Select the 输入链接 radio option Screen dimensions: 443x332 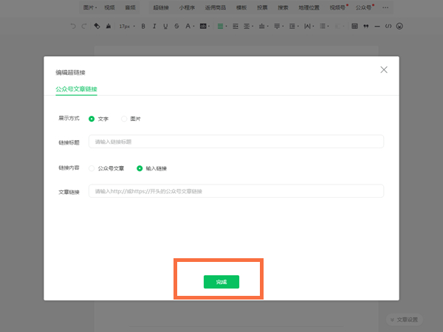coord(140,168)
